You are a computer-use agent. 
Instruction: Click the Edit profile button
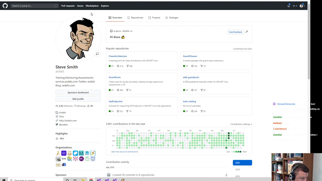click(x=78, y=99)
